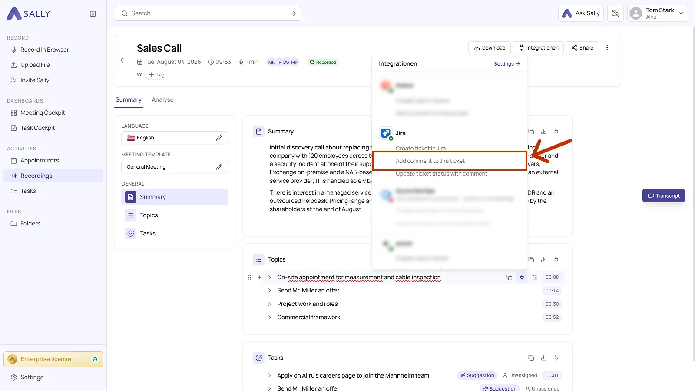
Task: Edit the General Meeting template
Action: point(219,167)
